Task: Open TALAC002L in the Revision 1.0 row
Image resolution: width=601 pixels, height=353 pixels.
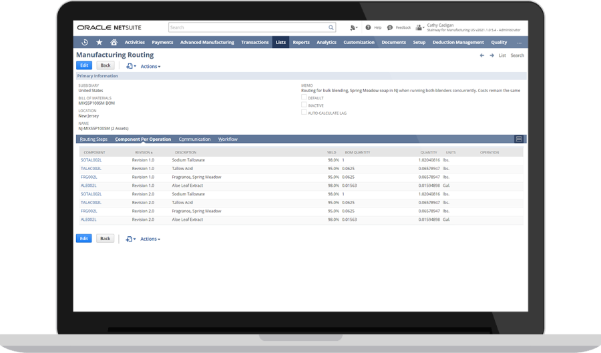Action: 91,168
